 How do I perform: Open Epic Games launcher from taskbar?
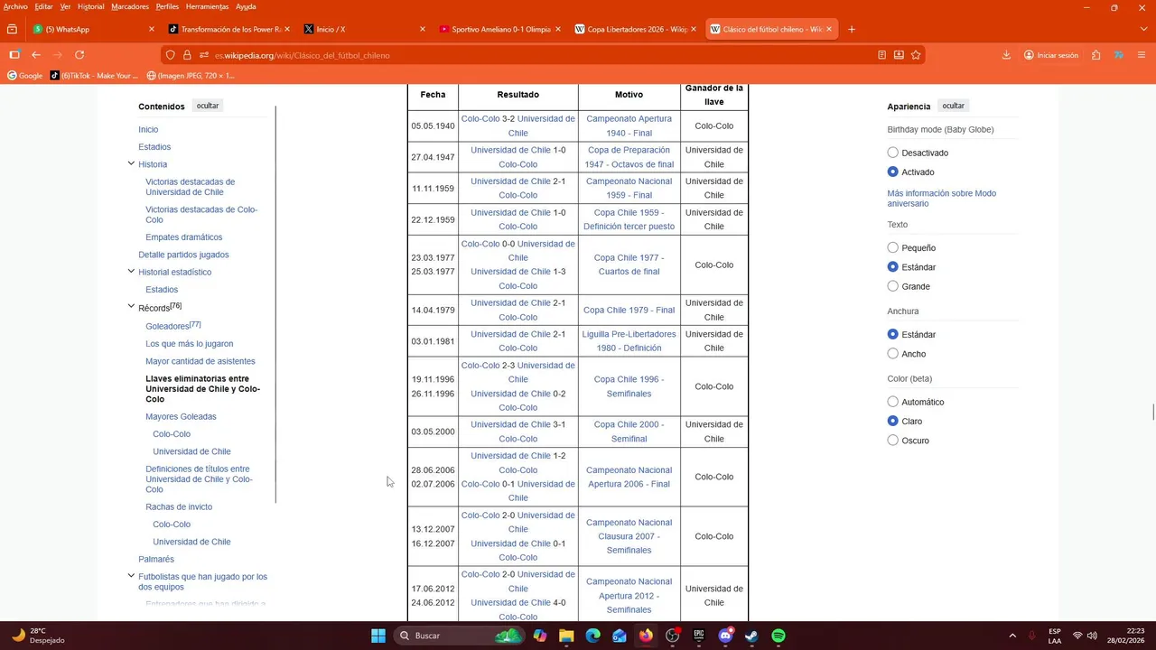coord(699,636)
